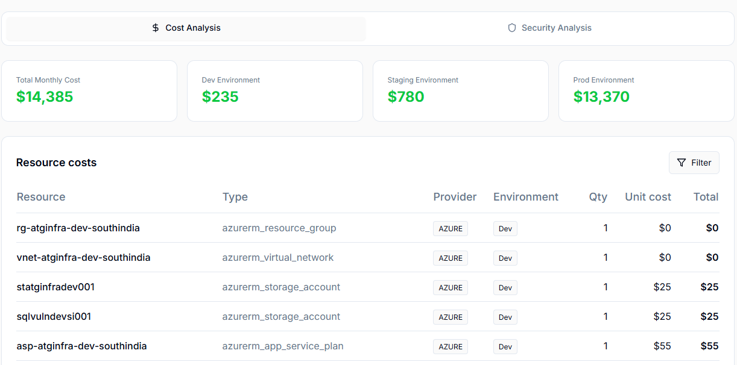Screen dimensions: 737x365
Task: Click the AZURE badge on the rg-atginfra-dev-southindia row
Action: tap(450, 228)
